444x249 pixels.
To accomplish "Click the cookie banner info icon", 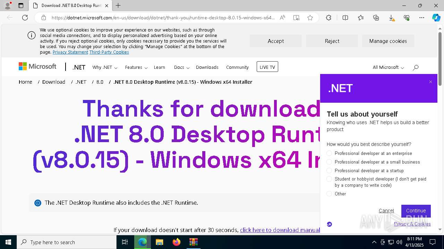I will click(x=31, y=35).
